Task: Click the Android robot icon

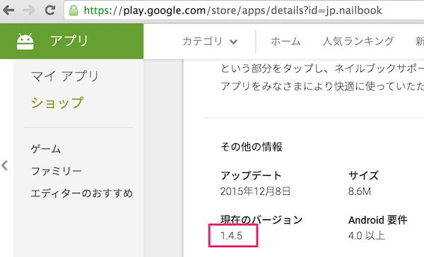Action: [25, 42]
